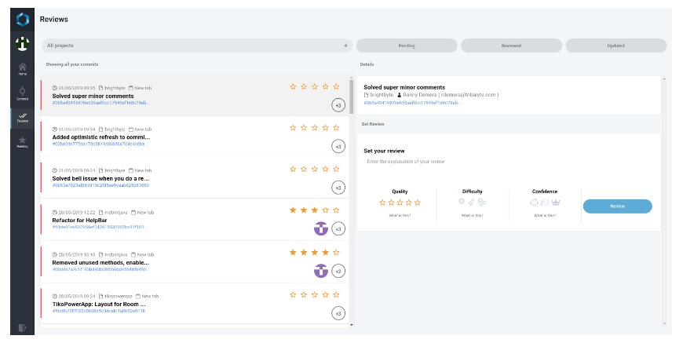Click the +3 badge on first commit
The image size is (683, 343).
click(338, 105)
